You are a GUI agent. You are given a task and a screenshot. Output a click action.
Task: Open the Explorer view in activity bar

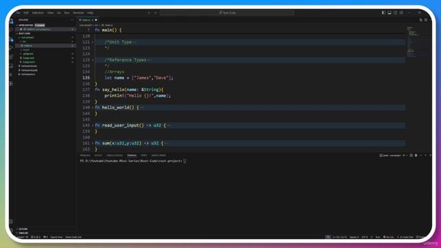pos(12,21)
